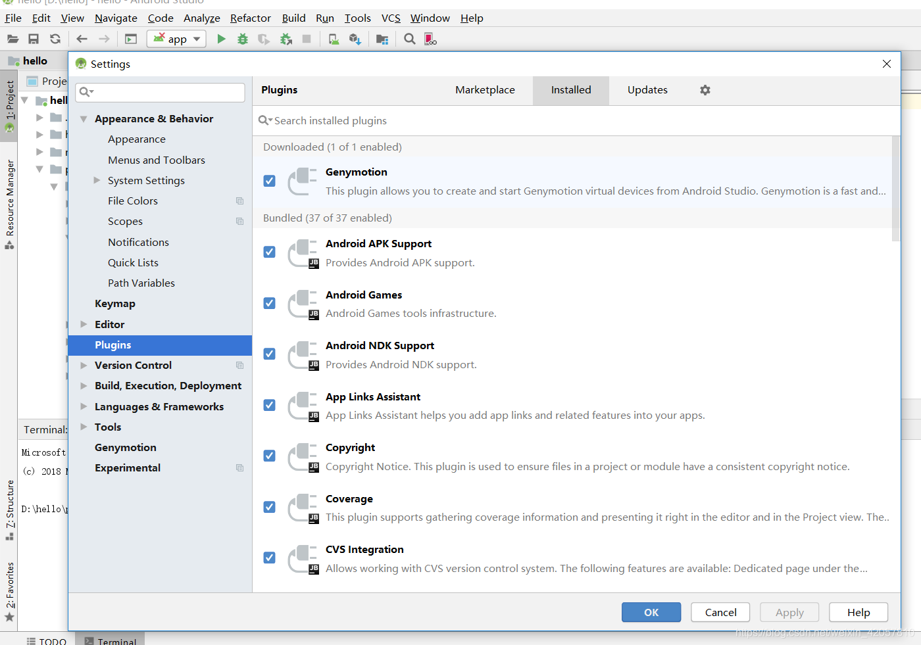Uncheck Android NDK Support plugin
The image size is (921, 645).
coord(269,354)
